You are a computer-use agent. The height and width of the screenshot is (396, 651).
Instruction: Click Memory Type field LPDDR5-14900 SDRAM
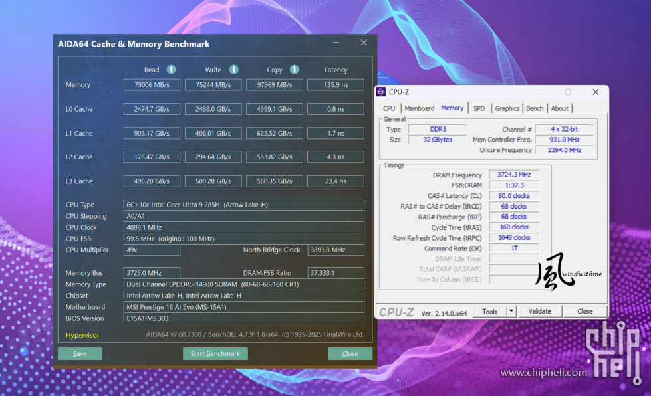tap(244, 284)
